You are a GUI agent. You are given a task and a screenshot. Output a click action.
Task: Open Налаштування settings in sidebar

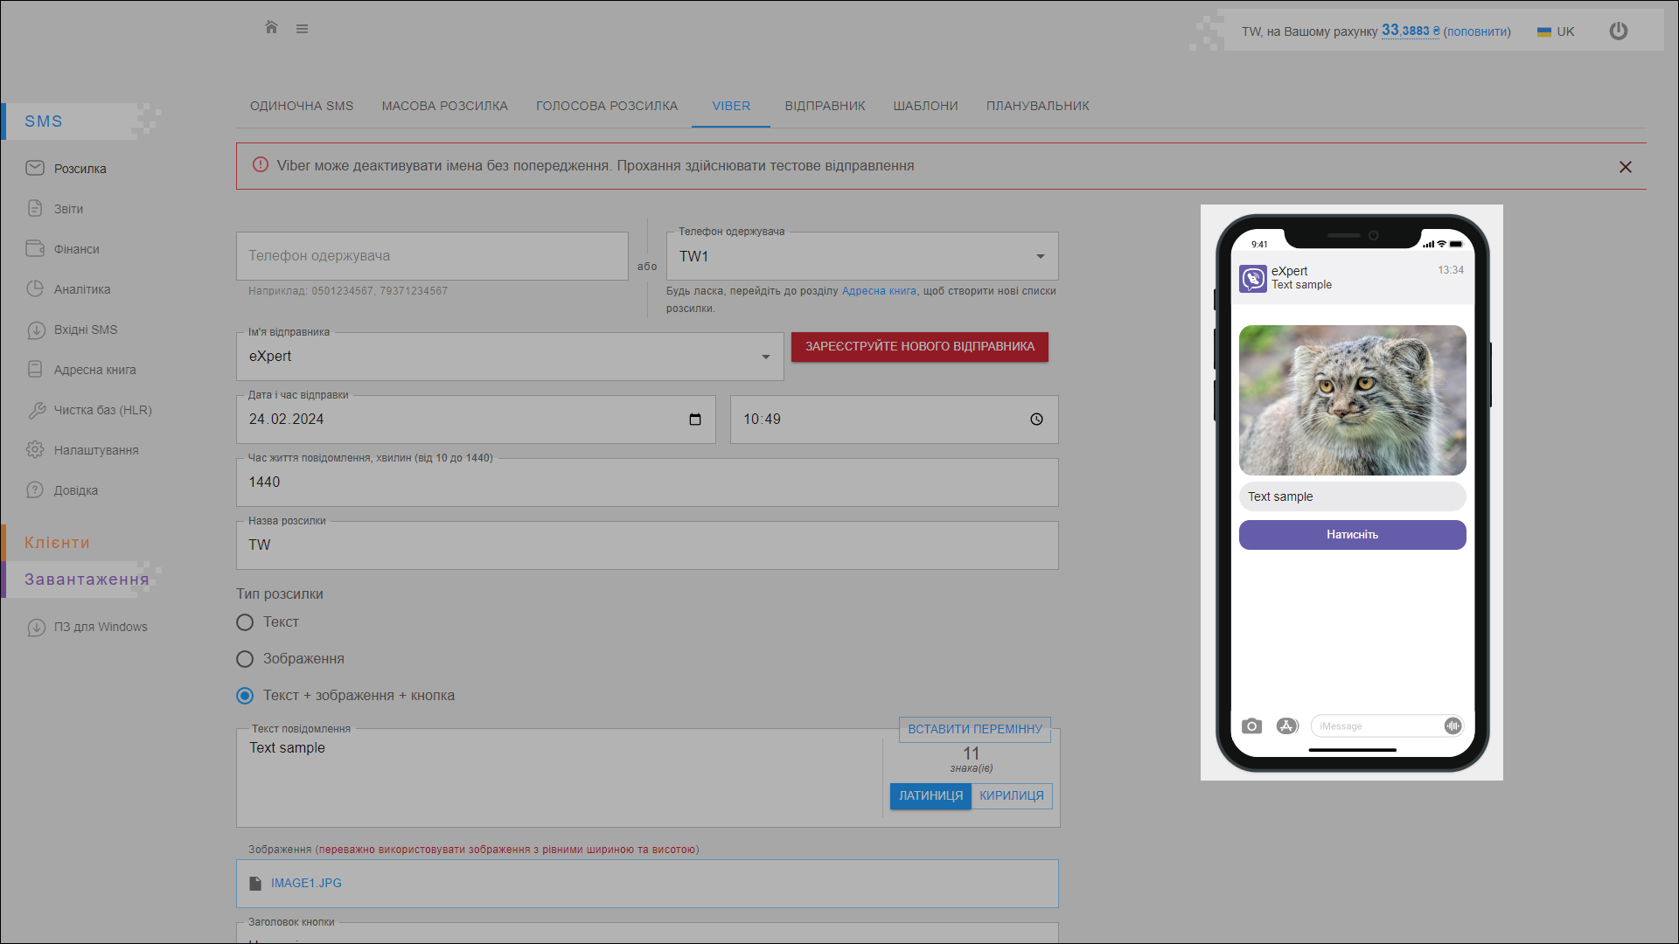click(95, 450)
